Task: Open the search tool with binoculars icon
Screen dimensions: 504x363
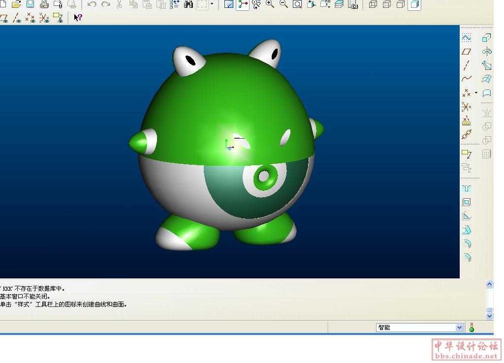Action: tap(189, 4)
